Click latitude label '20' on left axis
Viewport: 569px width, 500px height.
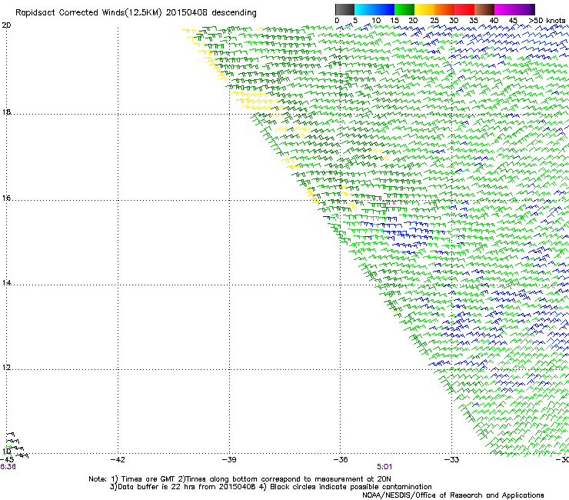click(x=6, y=25)
